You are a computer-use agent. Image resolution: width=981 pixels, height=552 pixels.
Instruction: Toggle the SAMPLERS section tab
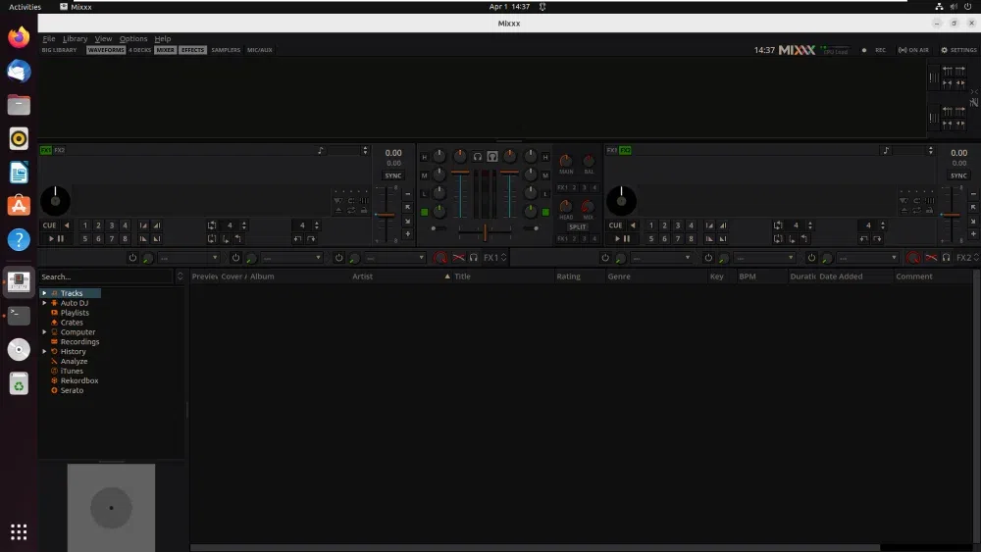point(226,50)
